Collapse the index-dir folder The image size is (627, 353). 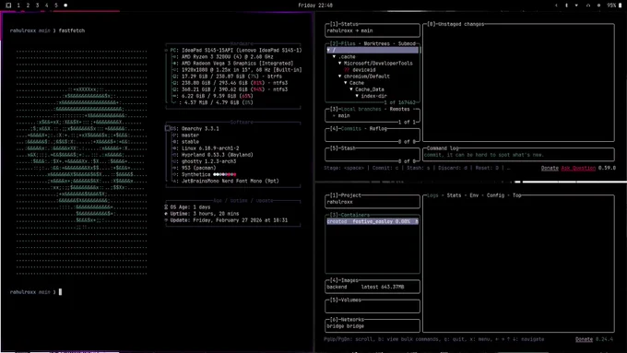(357, 96)
